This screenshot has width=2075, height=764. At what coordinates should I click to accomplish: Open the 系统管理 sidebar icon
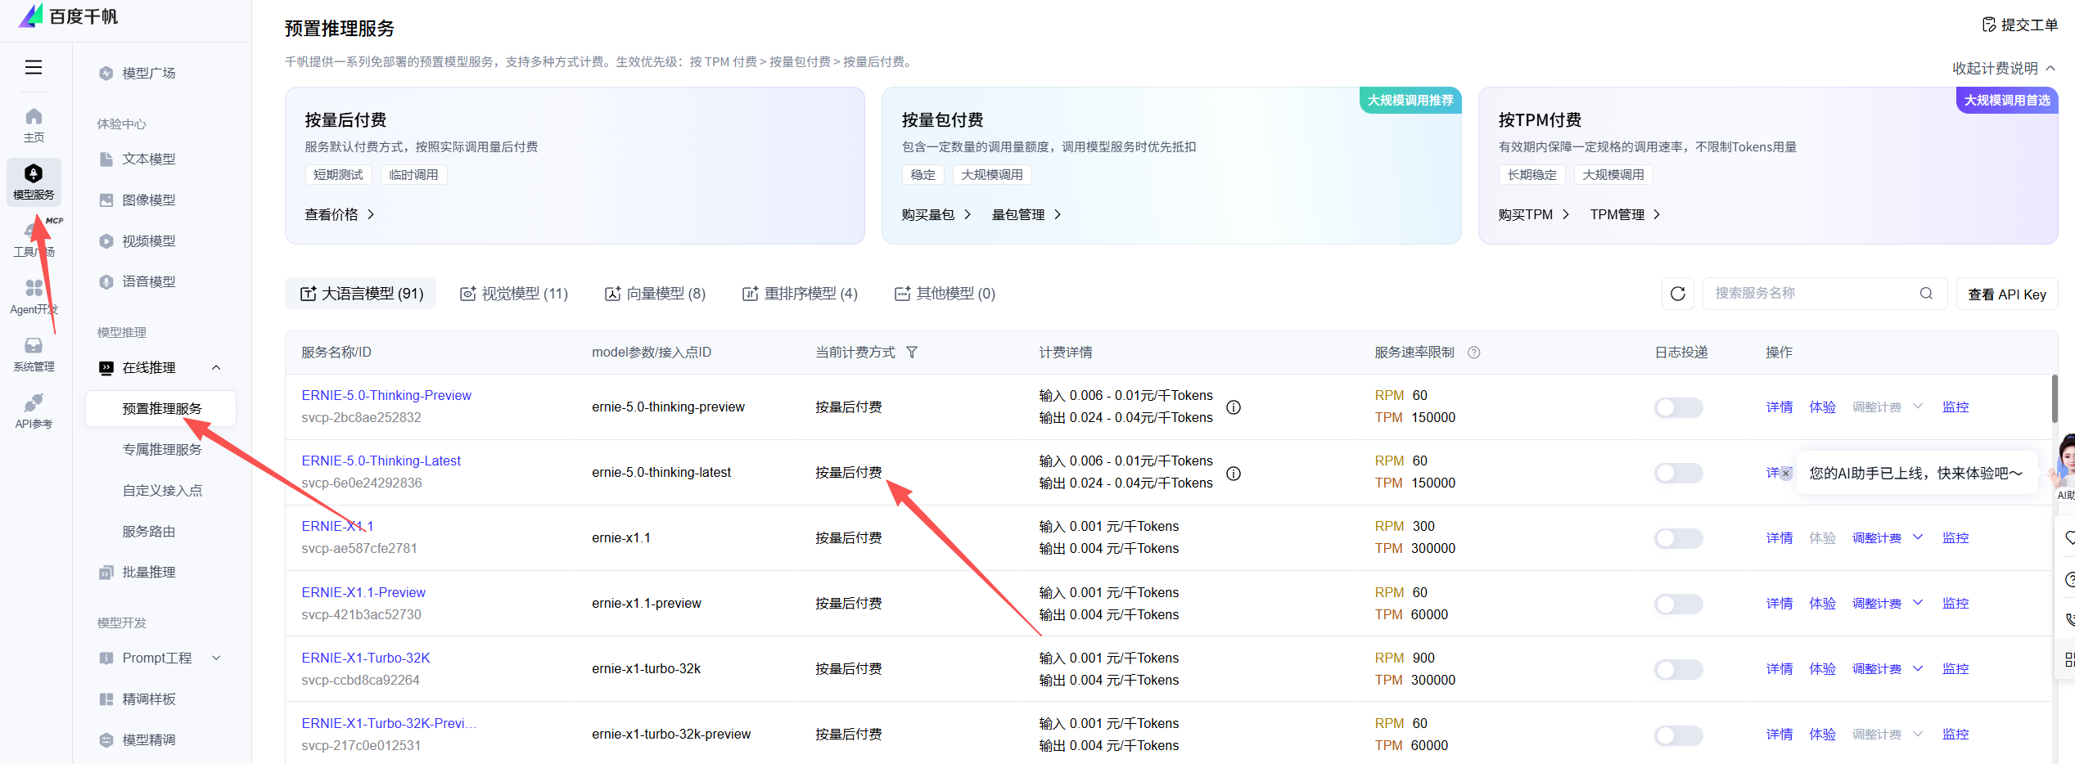pos(34,353)
